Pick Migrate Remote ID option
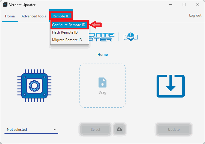The image size is (205, 144). point(67,40)
